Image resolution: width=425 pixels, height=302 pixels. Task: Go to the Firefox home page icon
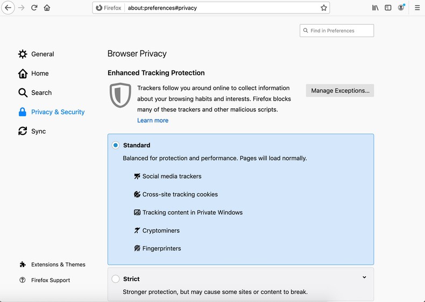tap(47, 8)
